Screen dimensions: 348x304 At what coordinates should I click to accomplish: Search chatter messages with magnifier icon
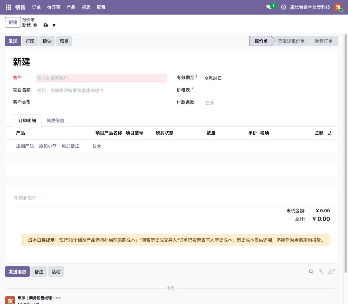pos(311,272)
